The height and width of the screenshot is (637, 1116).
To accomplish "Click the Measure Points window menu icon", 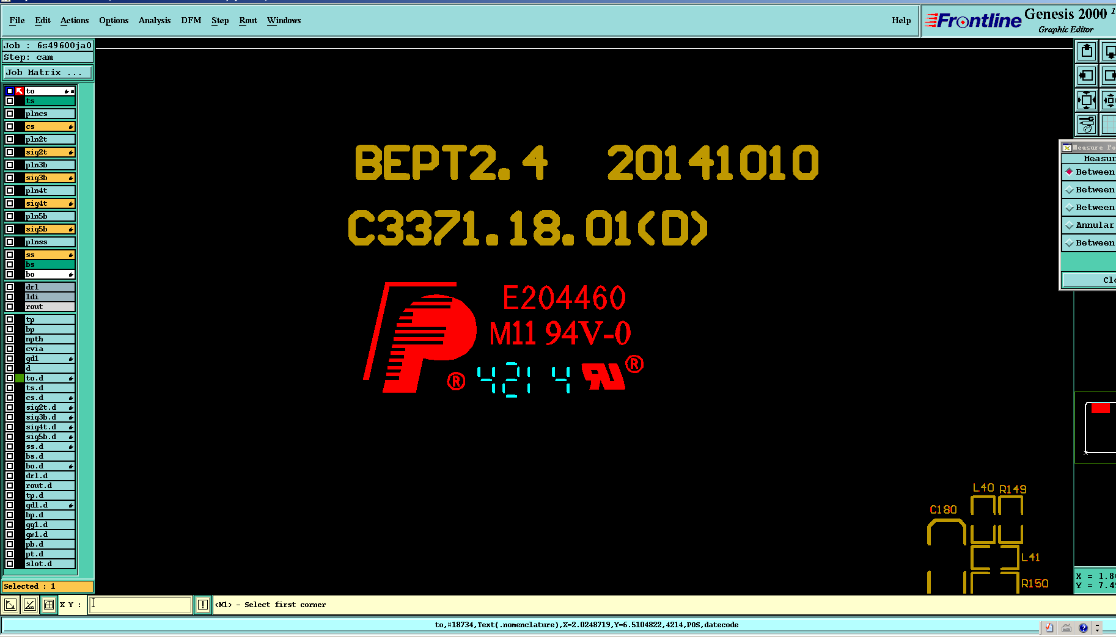I will point(1066,147).
